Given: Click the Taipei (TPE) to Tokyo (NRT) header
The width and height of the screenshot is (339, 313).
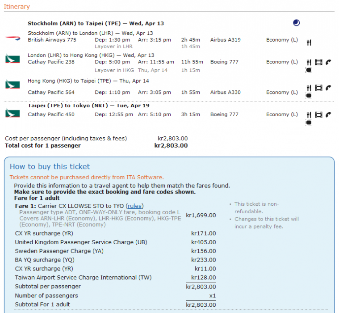Looking at the screenshot, I should [88, 106].
